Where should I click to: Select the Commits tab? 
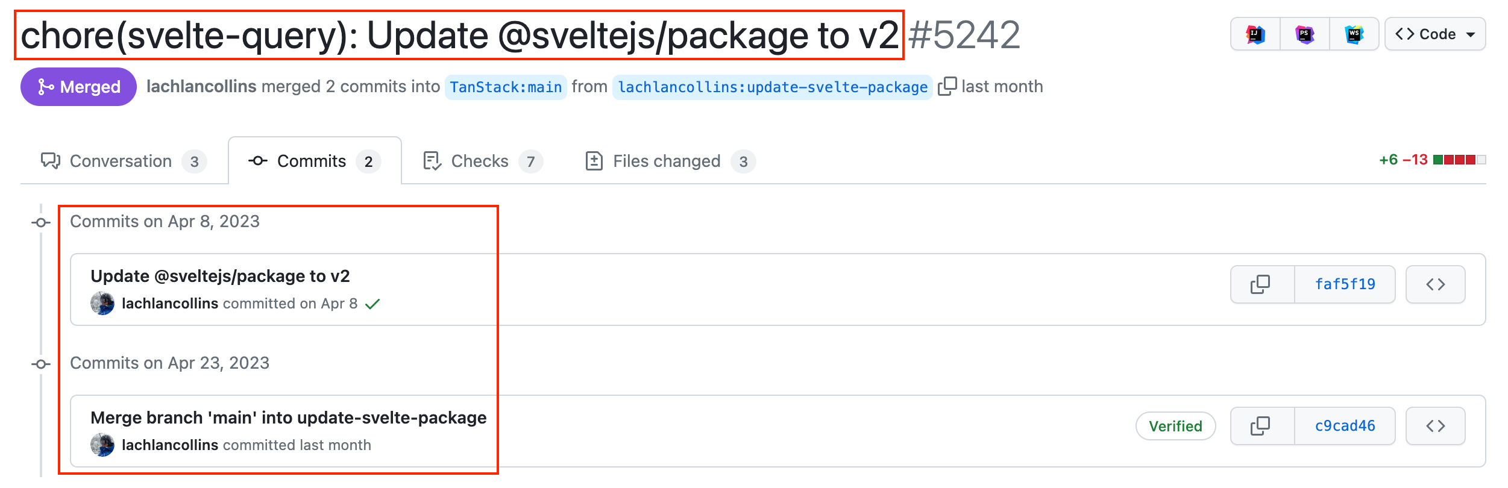(315, 161)
